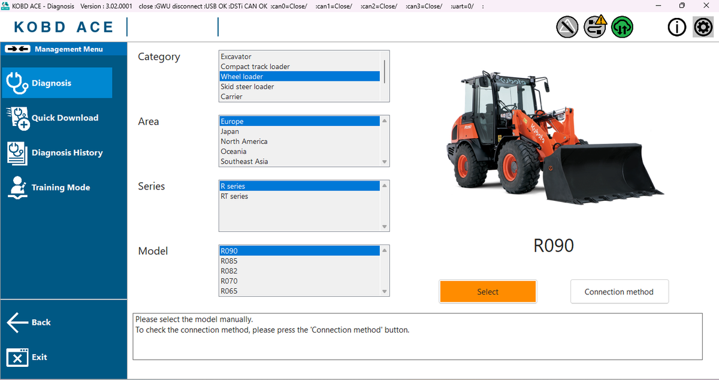This screenshot has width=719, height=380.
Task: Select Japan in Area list
Action: pos(300,131)
